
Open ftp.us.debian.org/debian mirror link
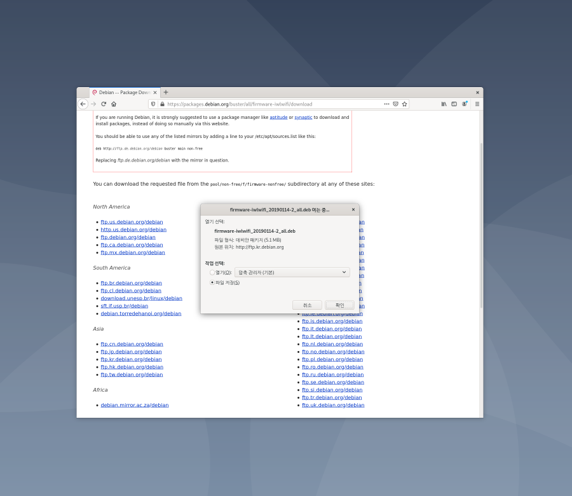pyautogui.click(x=132, y=222)
